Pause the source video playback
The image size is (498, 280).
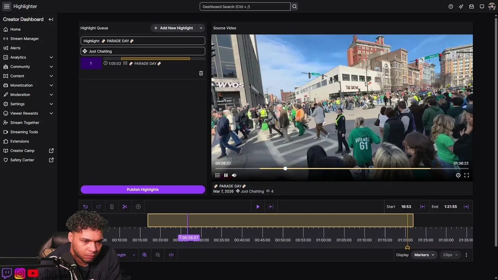pyautogui.click(x=226, y=175)
